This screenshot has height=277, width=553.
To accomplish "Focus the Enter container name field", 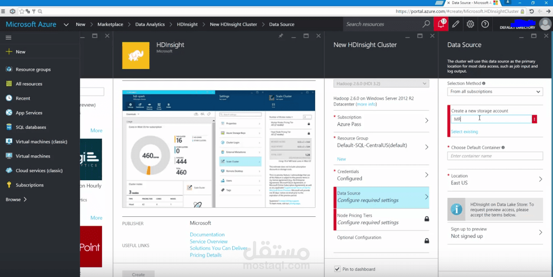I will (495, 156).
